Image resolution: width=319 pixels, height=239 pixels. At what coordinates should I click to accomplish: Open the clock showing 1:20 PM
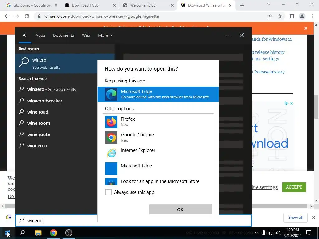pyautogui.click(x=292, y=233)
